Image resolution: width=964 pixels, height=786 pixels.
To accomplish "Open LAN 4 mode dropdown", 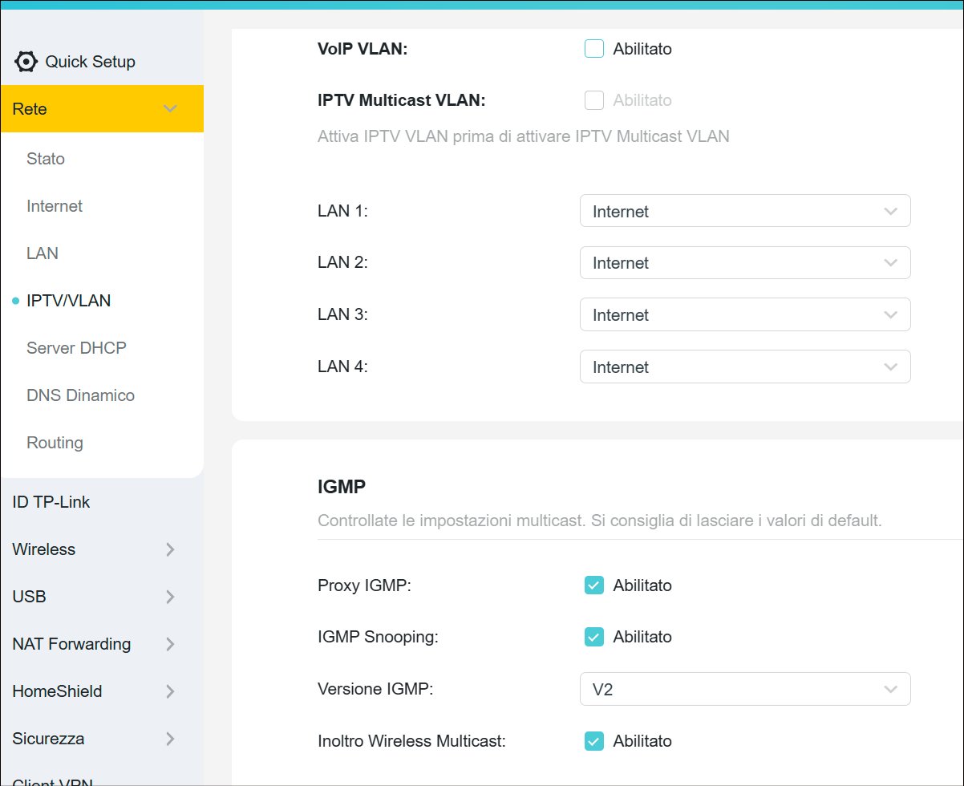I will [745, 367].
